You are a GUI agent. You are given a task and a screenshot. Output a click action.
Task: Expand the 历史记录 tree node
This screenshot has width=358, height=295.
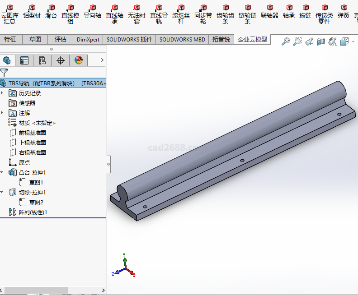click(2, 93)
